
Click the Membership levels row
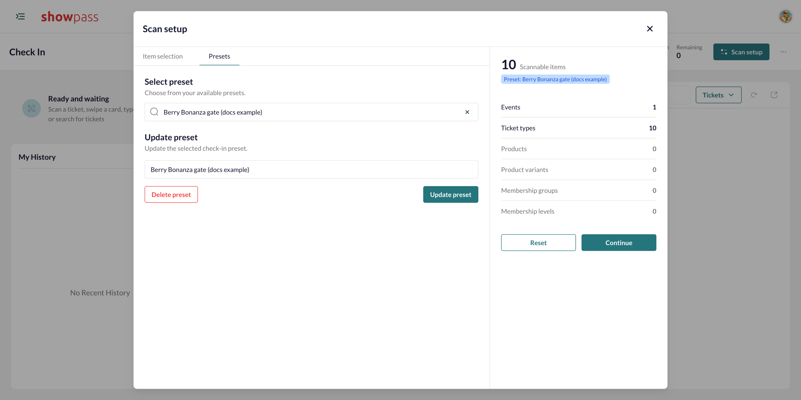(x=578, y=211)
